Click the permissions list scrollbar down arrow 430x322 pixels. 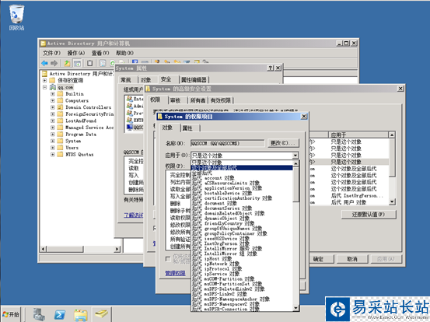392,202
